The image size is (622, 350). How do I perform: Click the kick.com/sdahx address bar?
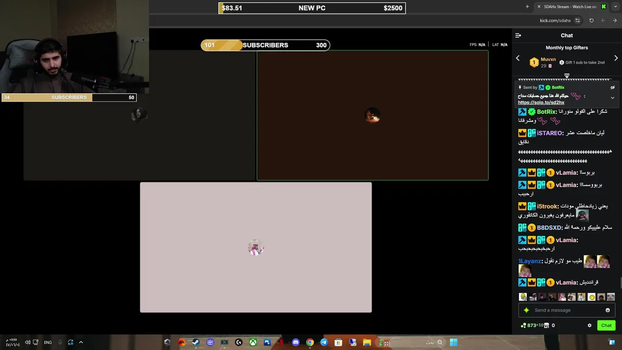(555, 20)
